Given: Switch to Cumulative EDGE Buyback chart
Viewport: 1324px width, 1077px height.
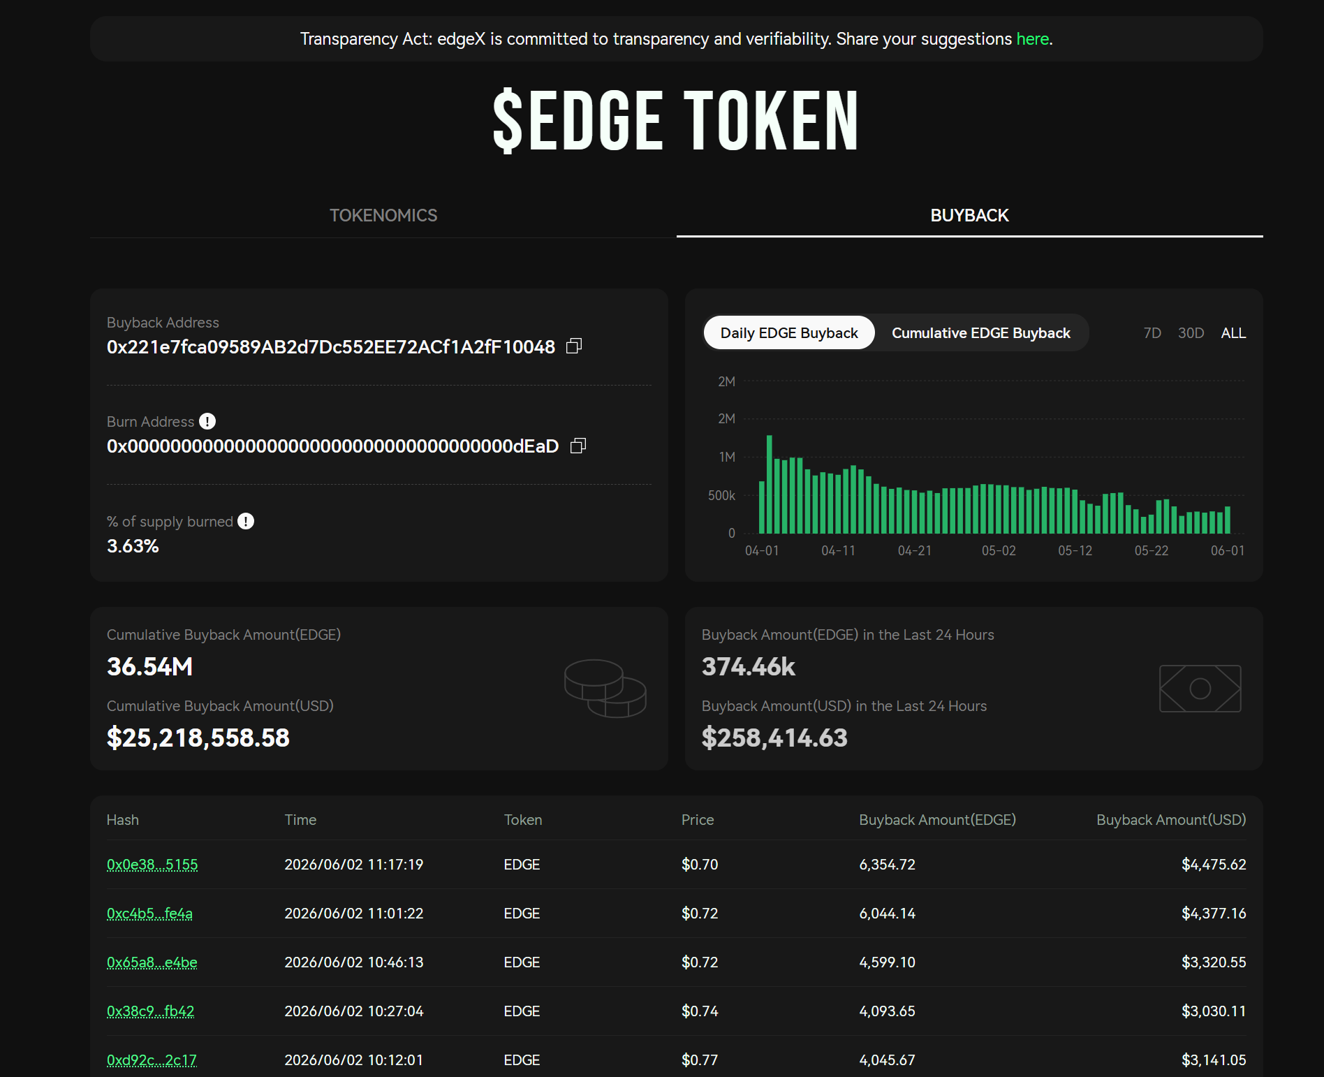Looking at the screenshot, I should tap(980, 332).
